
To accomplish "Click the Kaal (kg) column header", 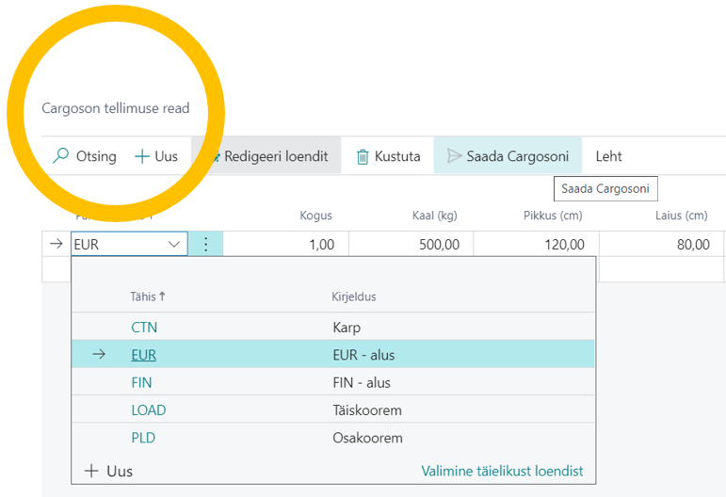I will (x=434, y=216).
